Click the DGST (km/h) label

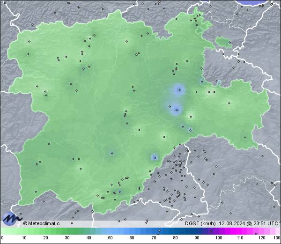pos(200,223)
